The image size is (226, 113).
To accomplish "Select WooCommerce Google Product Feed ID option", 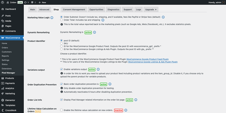I will (62, 46).
